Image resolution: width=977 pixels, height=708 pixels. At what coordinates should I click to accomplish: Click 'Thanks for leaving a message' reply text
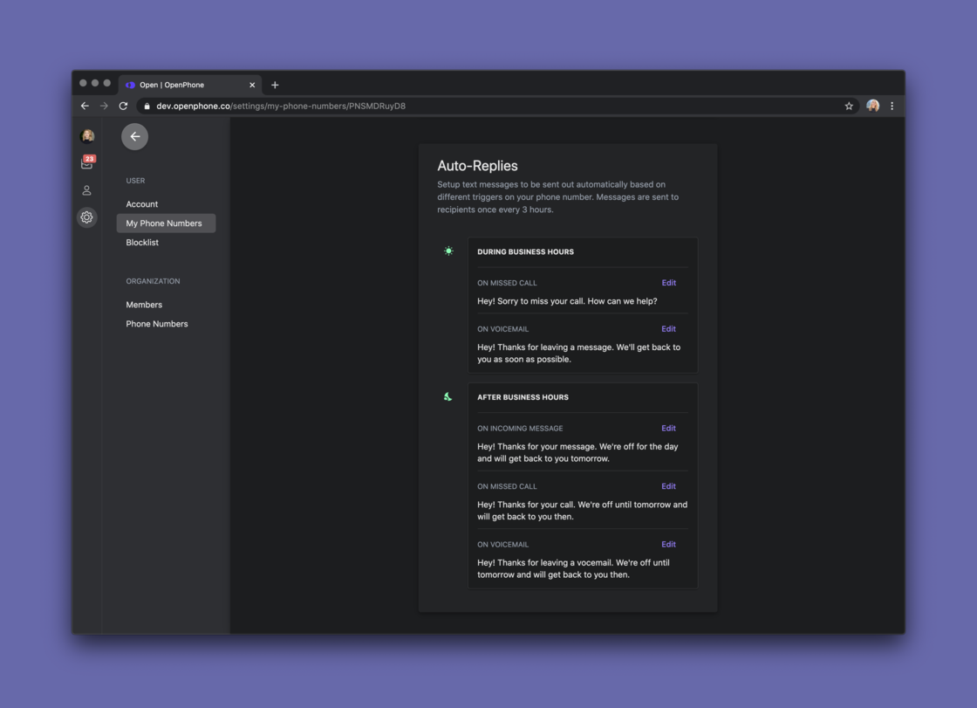[x=579, y=353]
